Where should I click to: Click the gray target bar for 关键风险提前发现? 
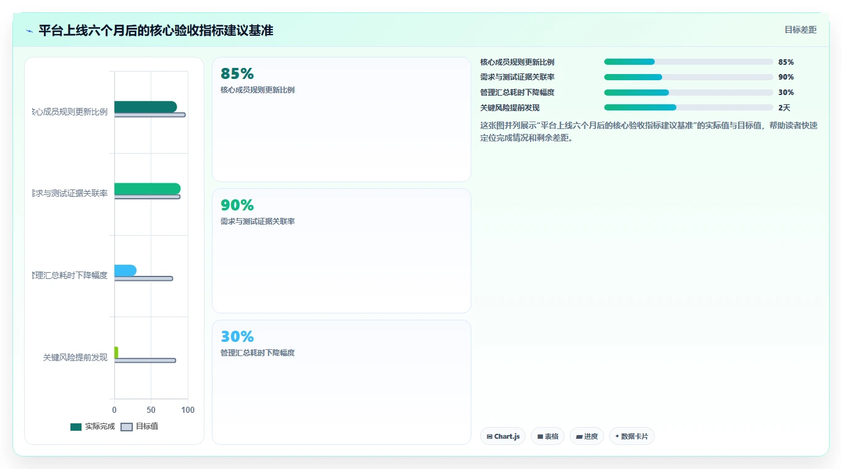point(145,360)
